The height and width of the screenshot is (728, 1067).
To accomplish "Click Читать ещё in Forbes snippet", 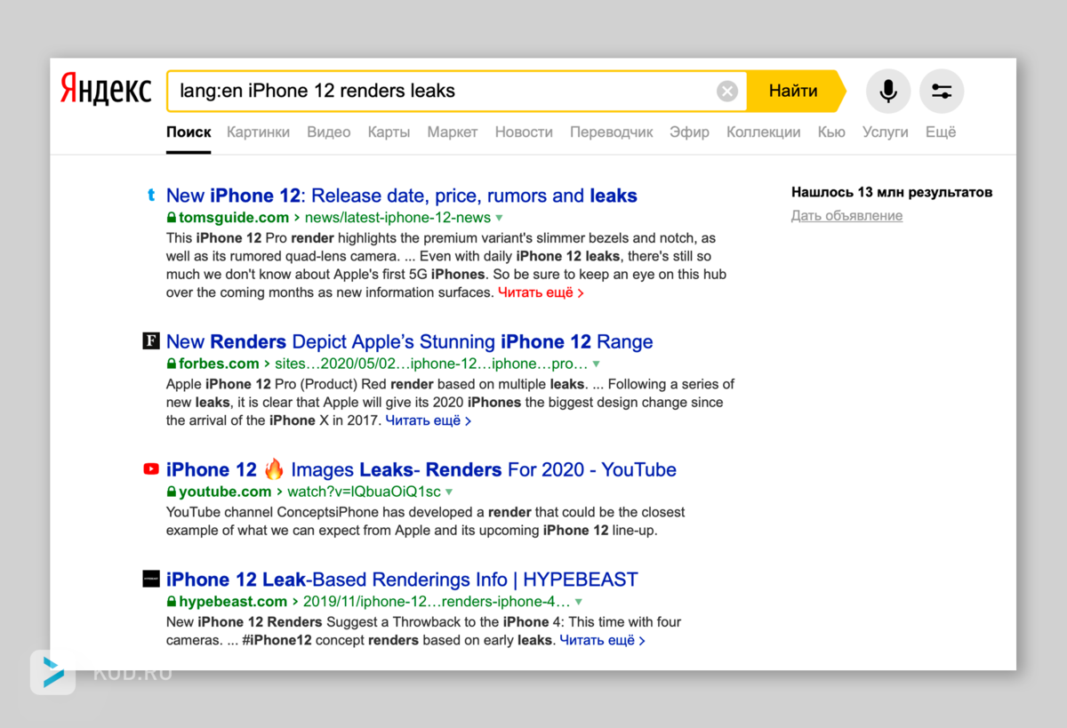I will coord(428,420).
